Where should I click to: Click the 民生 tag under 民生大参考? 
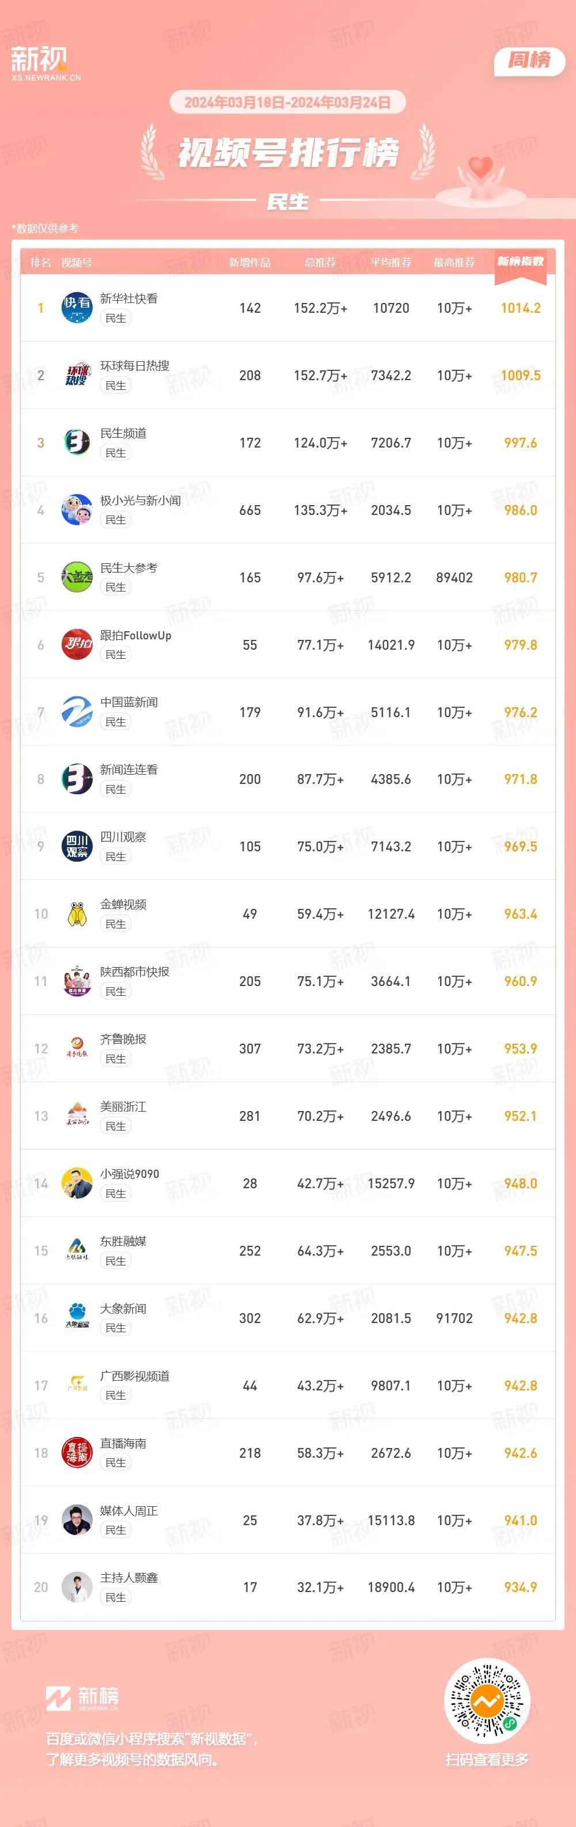pyautogui.click(x=116, y=587)
